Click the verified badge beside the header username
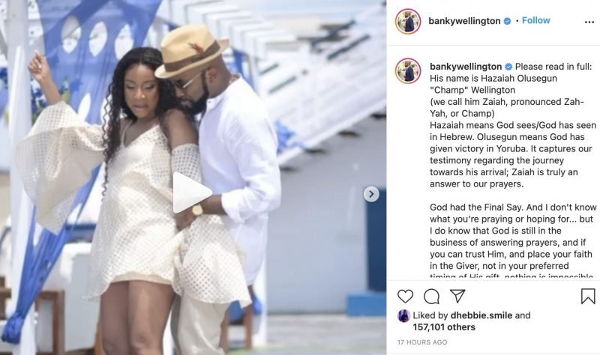This screenshot has width=600, height=355. (x=508, y=22)
